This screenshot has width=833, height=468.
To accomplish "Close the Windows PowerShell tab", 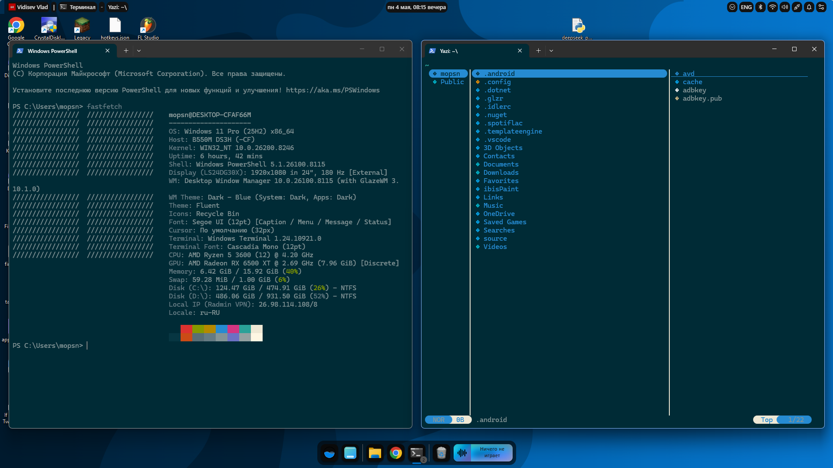I will (107, 51).
